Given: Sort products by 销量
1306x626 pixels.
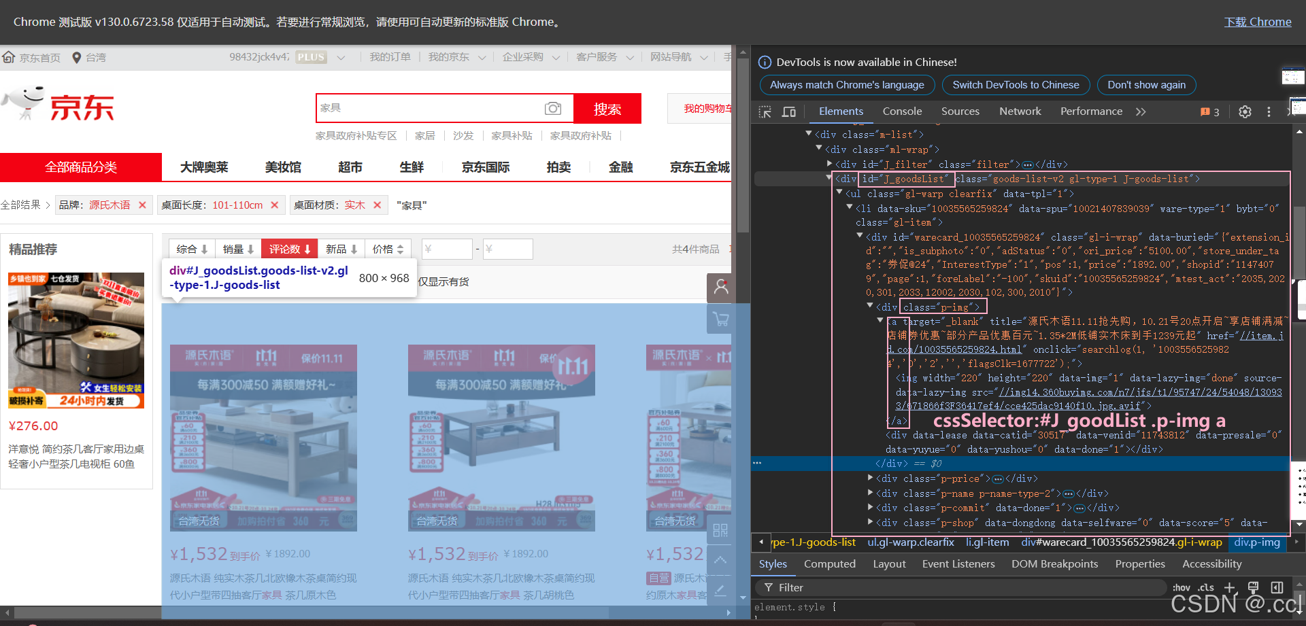Looking at the screenshot, I should click(238, 249).
